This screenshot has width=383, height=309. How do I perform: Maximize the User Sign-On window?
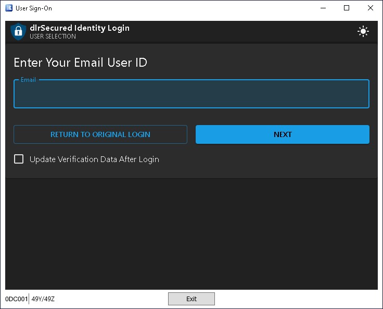pyautogui.click(x=347, y=8)
